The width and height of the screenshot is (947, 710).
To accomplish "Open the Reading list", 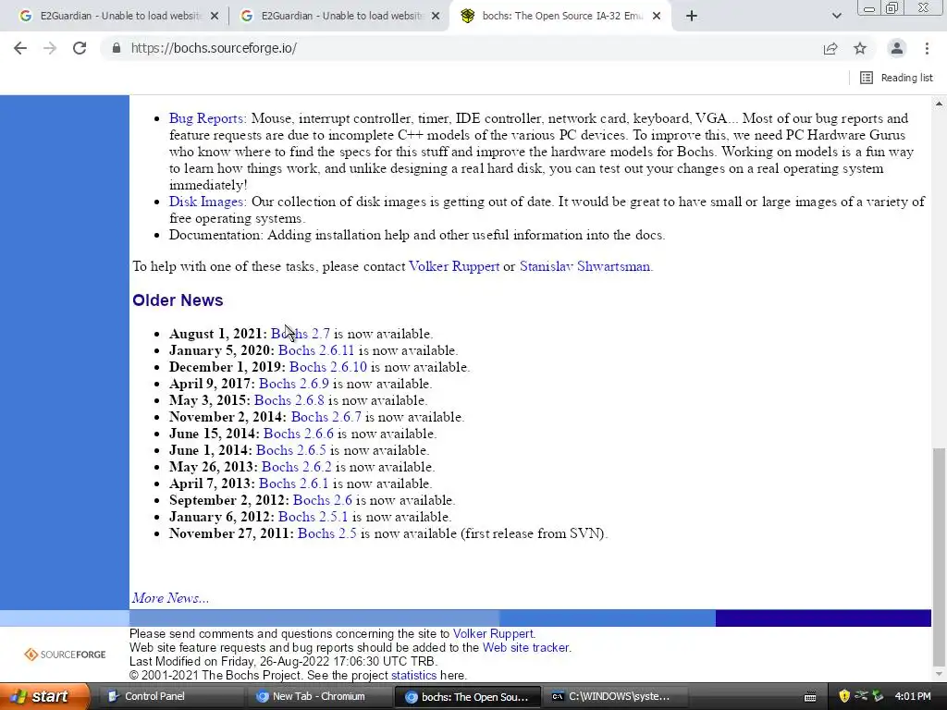I will tap(896, 78).
